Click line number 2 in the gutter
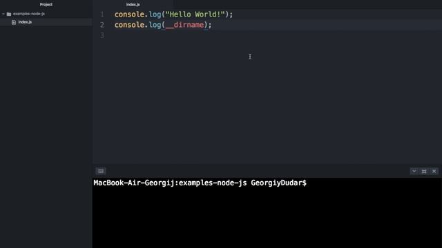The height and width of the screenshot is (248, 442). click(102, 25)
